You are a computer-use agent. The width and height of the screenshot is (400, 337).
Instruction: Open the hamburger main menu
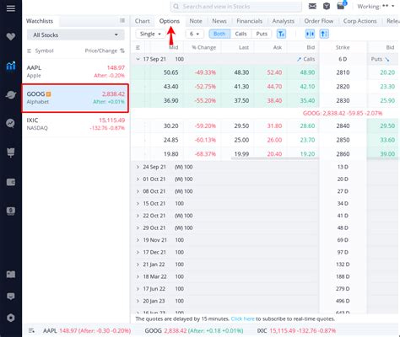click(11, 8)
